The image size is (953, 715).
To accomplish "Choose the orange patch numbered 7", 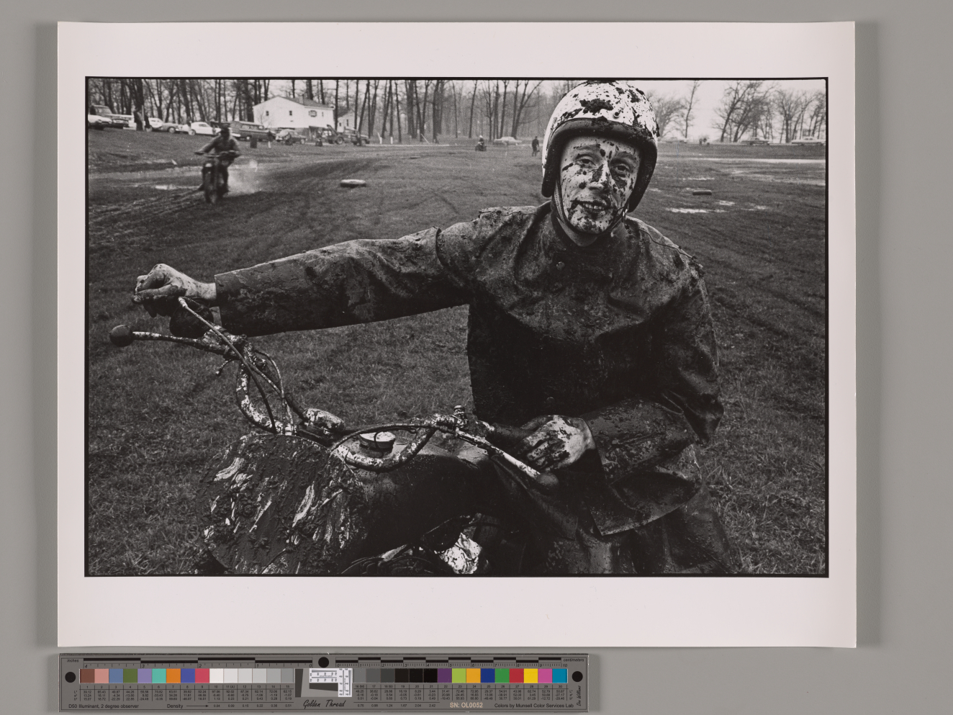I will [173, 676].
